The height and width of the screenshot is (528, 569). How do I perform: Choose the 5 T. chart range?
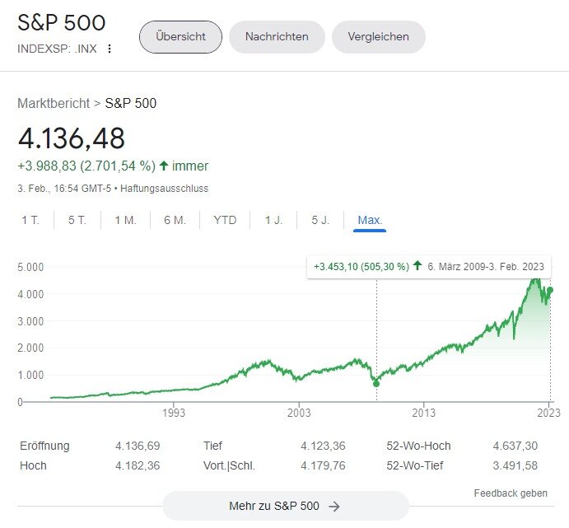[x=77, y=220]
